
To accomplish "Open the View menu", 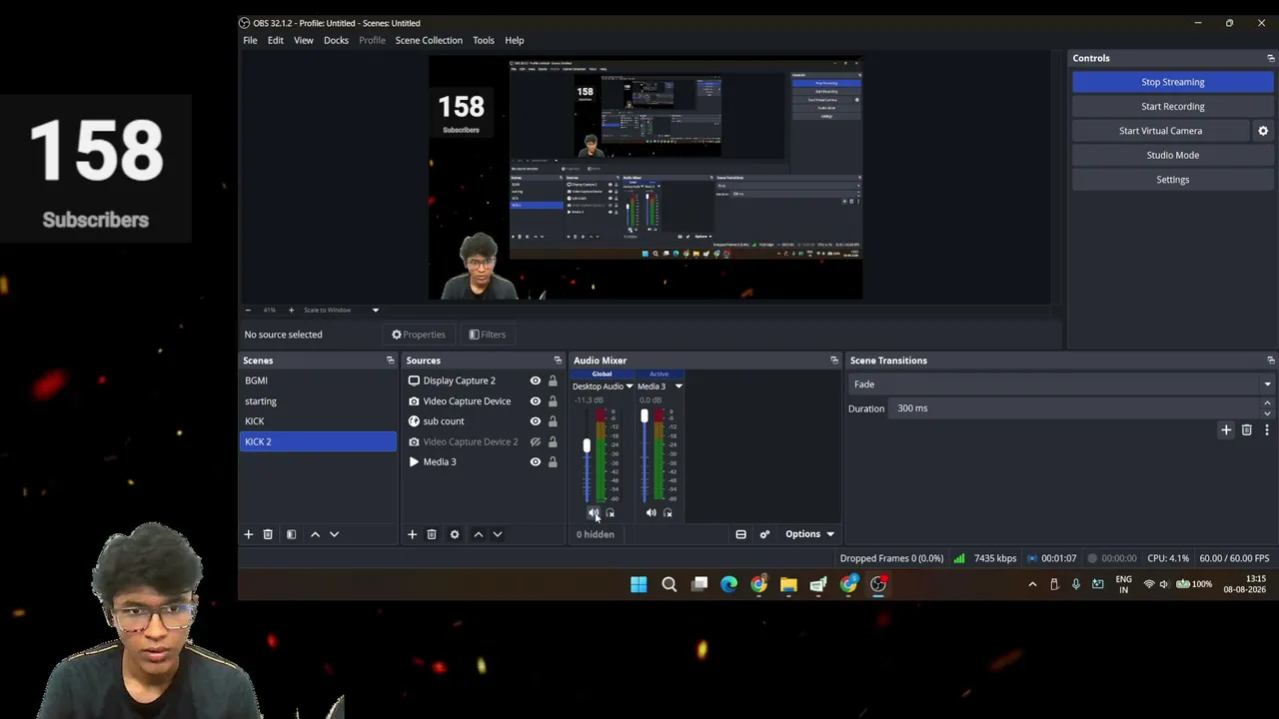I will (303, 40).
